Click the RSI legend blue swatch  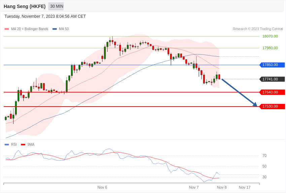tap(7, 145)
